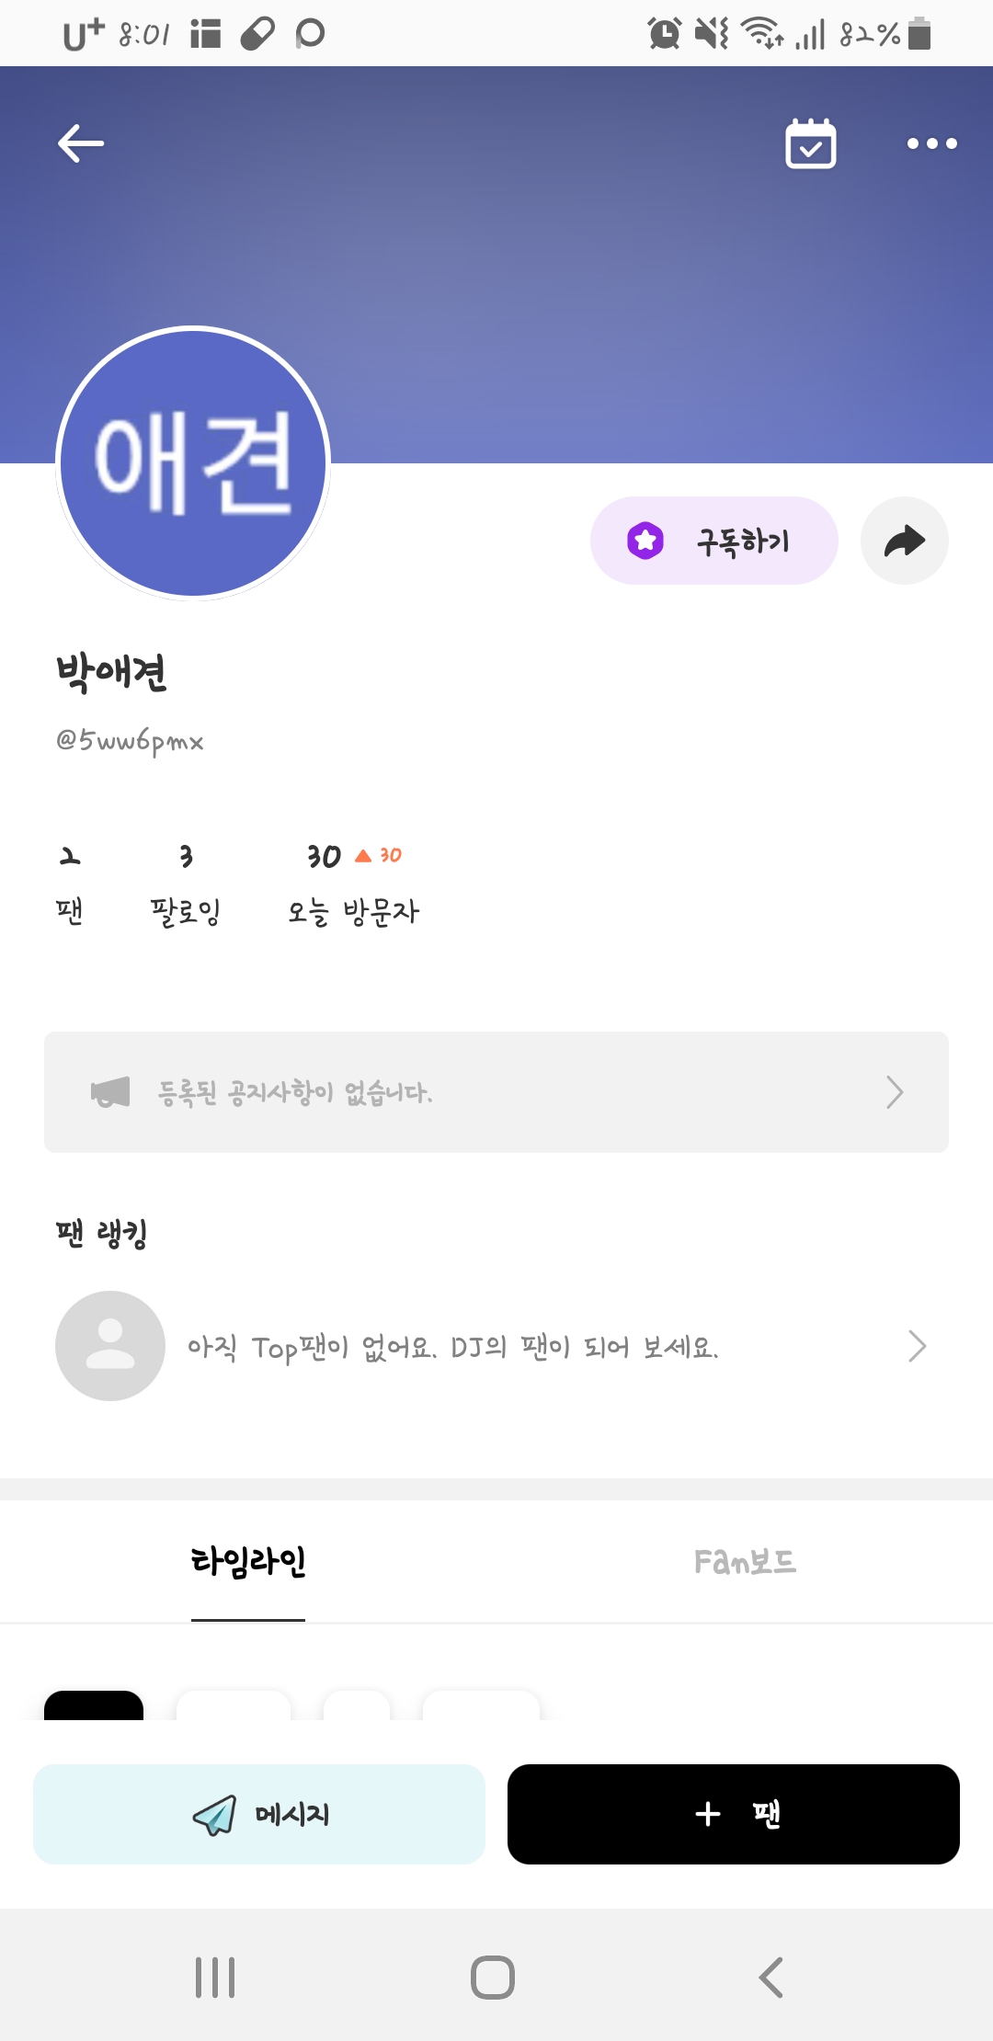Switch to the Fan보드 tab
The height and width of the screenshot is (2041, 993).
point(745,1561)
